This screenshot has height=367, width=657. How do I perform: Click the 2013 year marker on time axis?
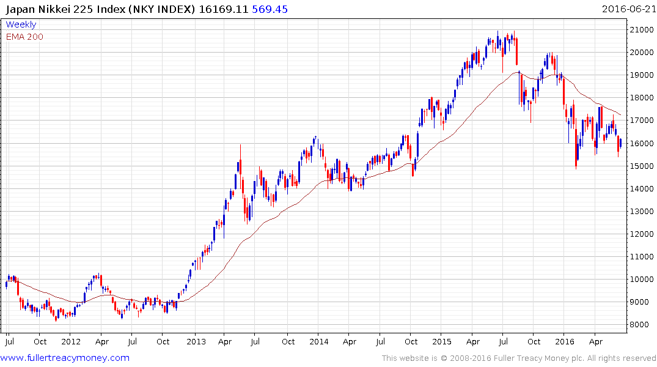[196, 341]
